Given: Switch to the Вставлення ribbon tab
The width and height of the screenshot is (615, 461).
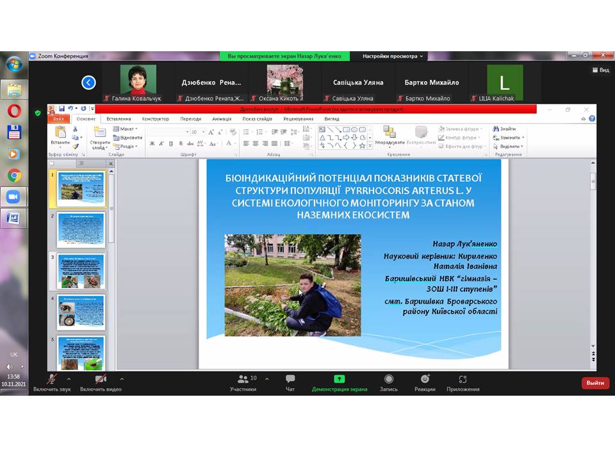Looking at the screenshot, I should pyautogui.click(x=119, y=118).
